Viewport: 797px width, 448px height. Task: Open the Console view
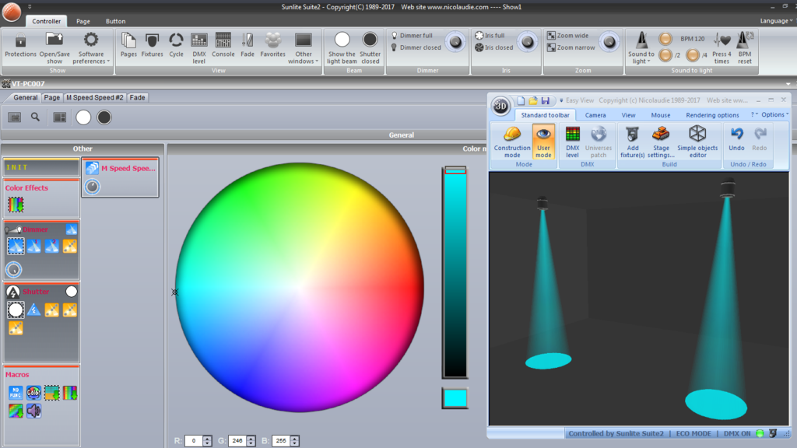[x=223, y=45]
